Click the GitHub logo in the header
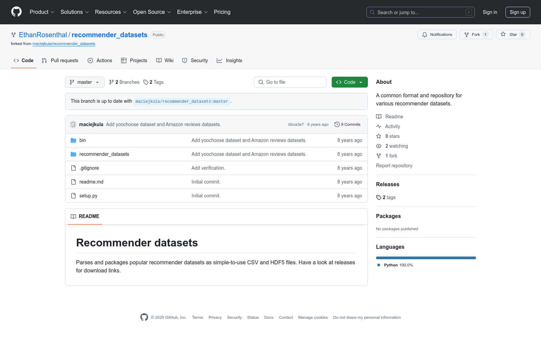541x338 pixels. (x=16, y=12)
